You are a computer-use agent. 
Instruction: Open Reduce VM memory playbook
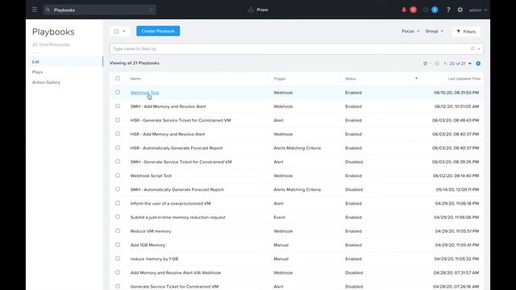click(151, 231)
